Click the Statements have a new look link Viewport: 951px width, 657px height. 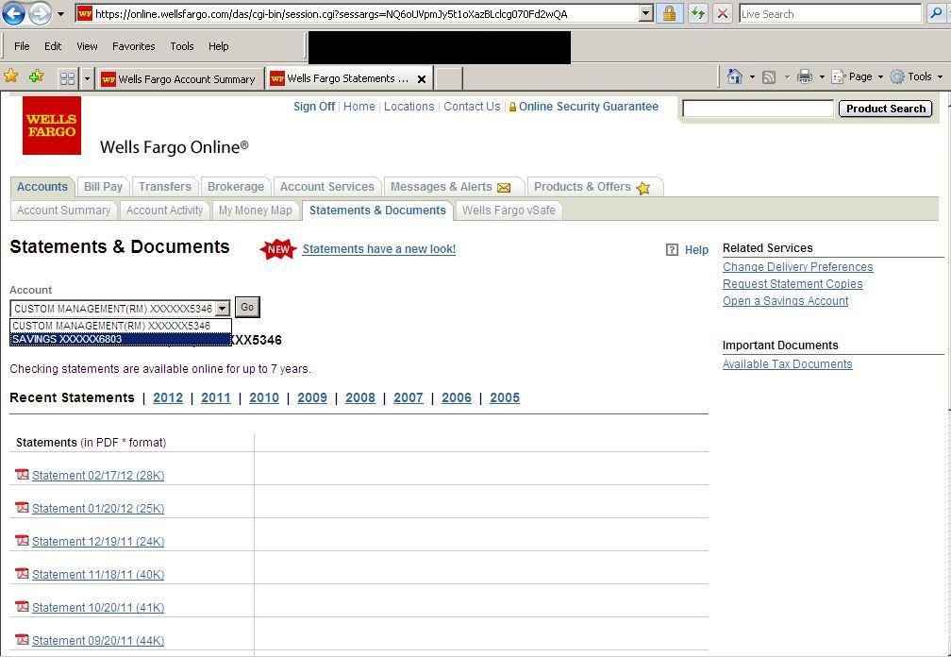pyautogui.click(x=379, y=248)
